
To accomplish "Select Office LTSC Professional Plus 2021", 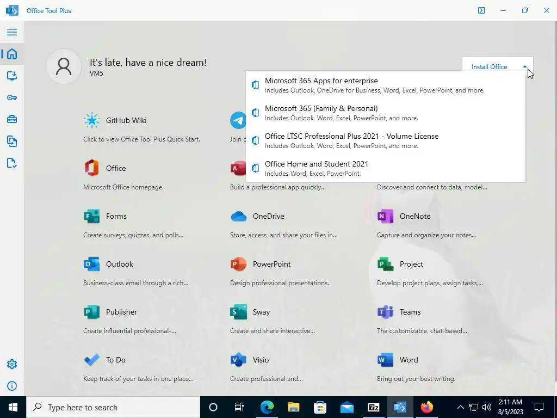I will [386, 140].
